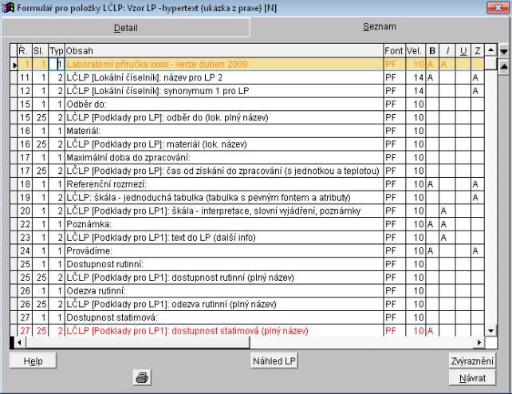
Task: Click the horizontal scrollbar right arrow
Action: tap(480, 342)
